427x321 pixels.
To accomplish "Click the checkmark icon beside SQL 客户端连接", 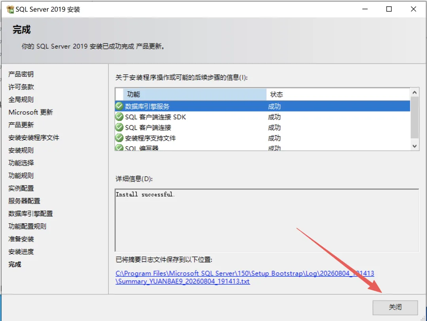I will point(119,127).
